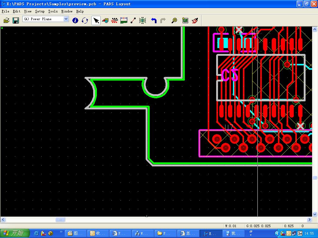
Task: Open the Setup menu
Action: [40, 11]
